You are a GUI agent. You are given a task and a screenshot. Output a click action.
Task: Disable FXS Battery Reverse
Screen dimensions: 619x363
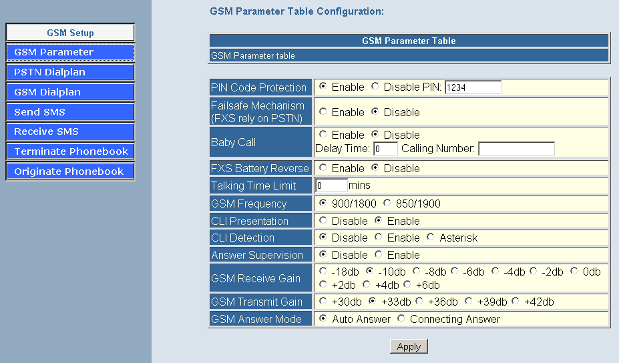pos(375,167)
